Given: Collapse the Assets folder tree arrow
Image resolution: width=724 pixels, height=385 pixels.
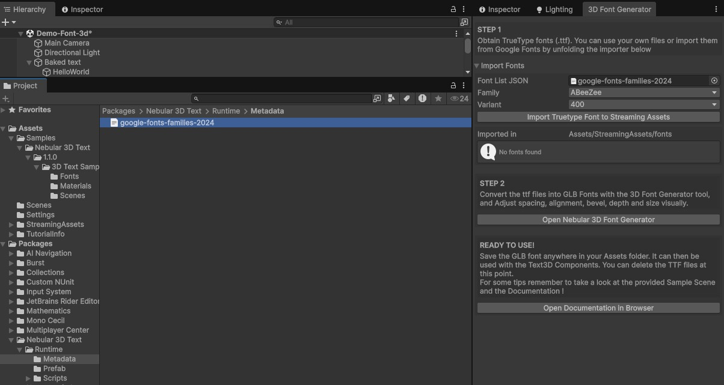Looking at the screenshot, I should coord(3,129).
